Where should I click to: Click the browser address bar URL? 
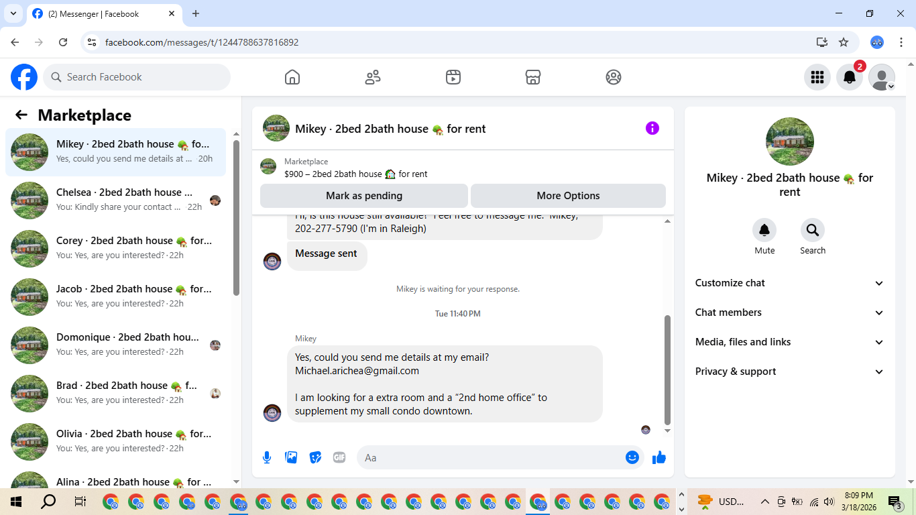tap(202, 42)
